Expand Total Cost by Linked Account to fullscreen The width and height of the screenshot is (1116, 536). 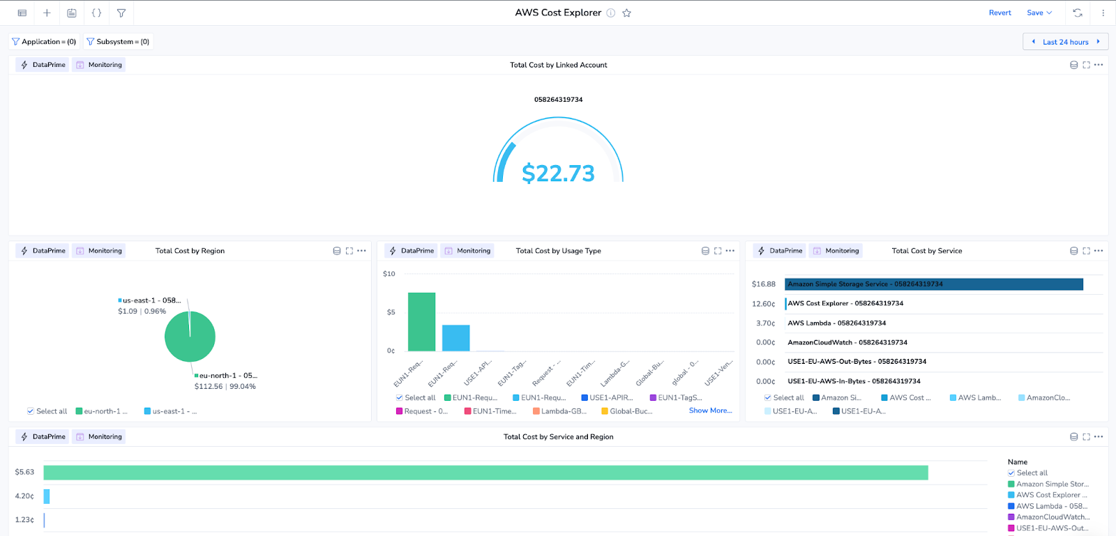(x=1086, y=65)
